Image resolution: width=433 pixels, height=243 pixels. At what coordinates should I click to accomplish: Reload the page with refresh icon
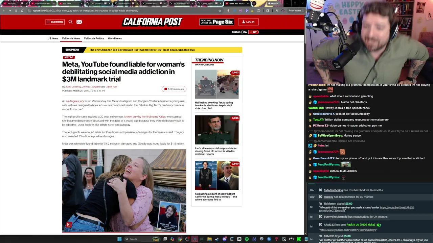pyautogui.click(x=16, y=11)
